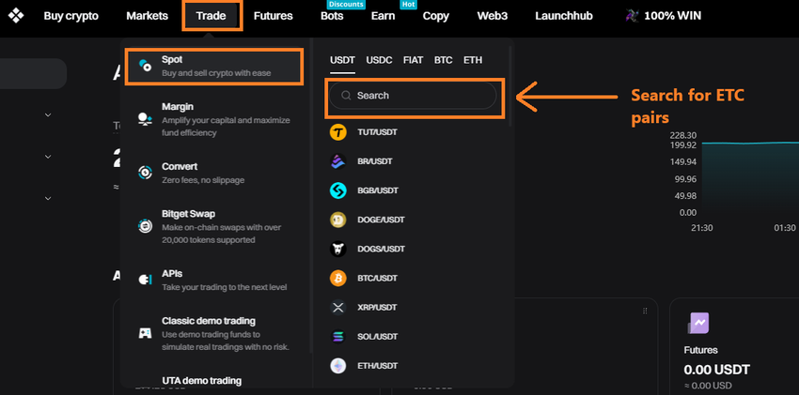Select the USDC pairs tab

[x=379, y=60]
